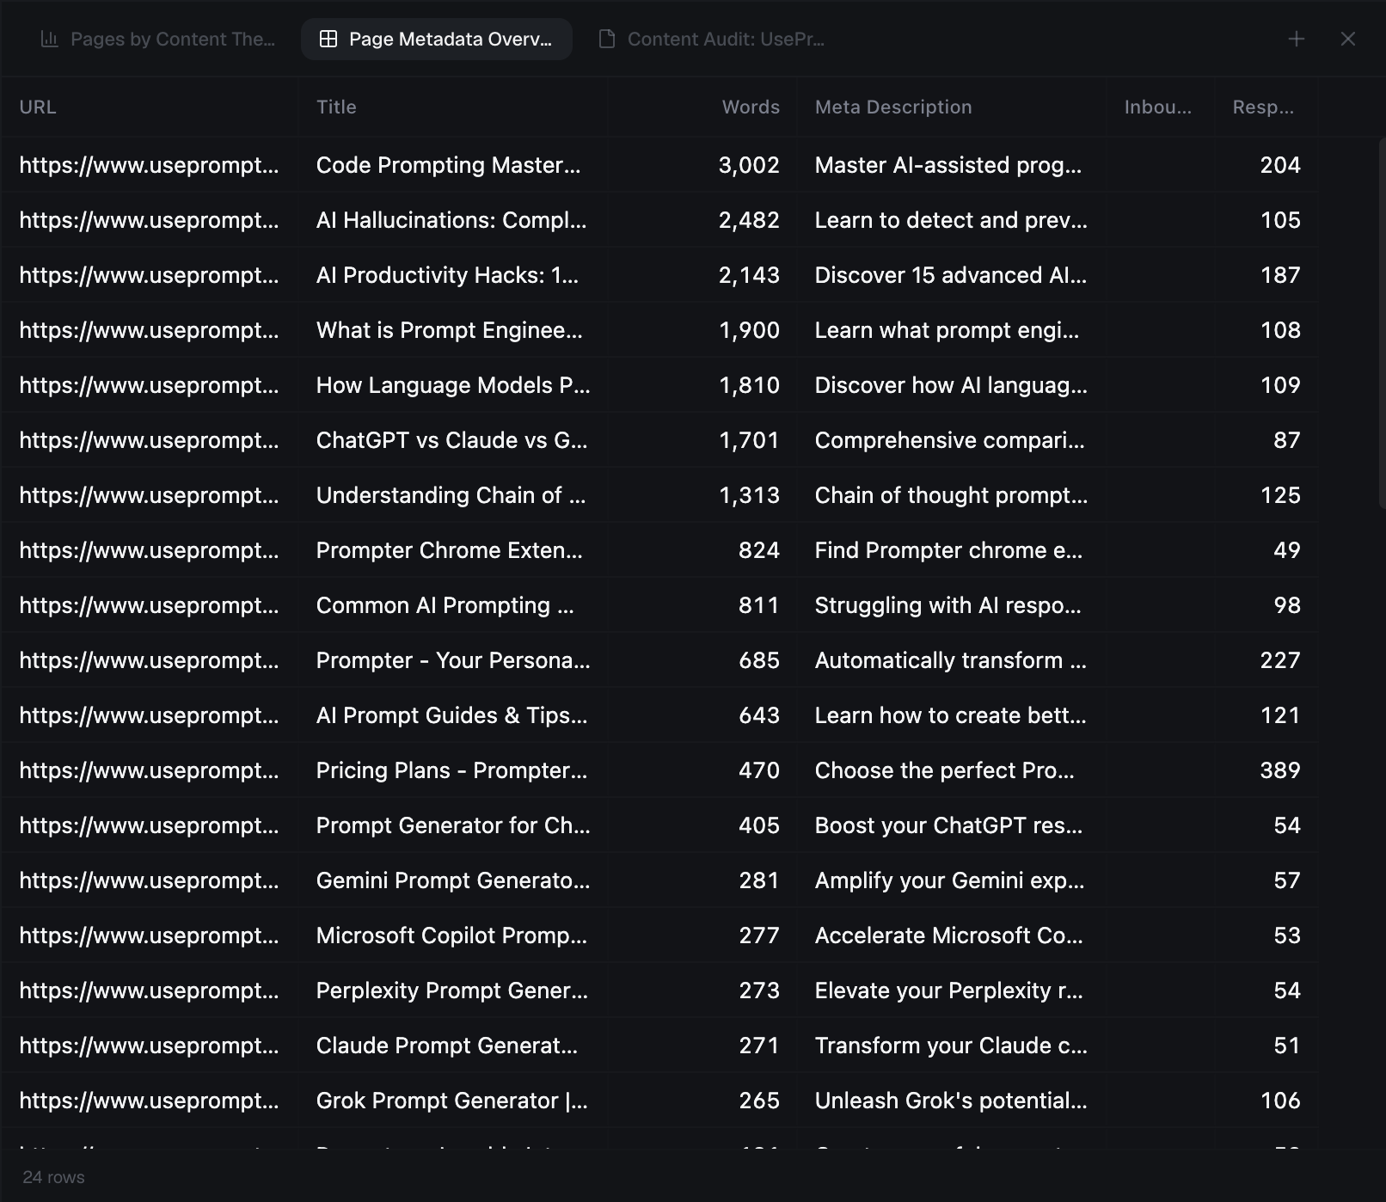Screen dimensions: 1386x1202
Task: Click the document icon on Content Audit tab
Action: 607,39
